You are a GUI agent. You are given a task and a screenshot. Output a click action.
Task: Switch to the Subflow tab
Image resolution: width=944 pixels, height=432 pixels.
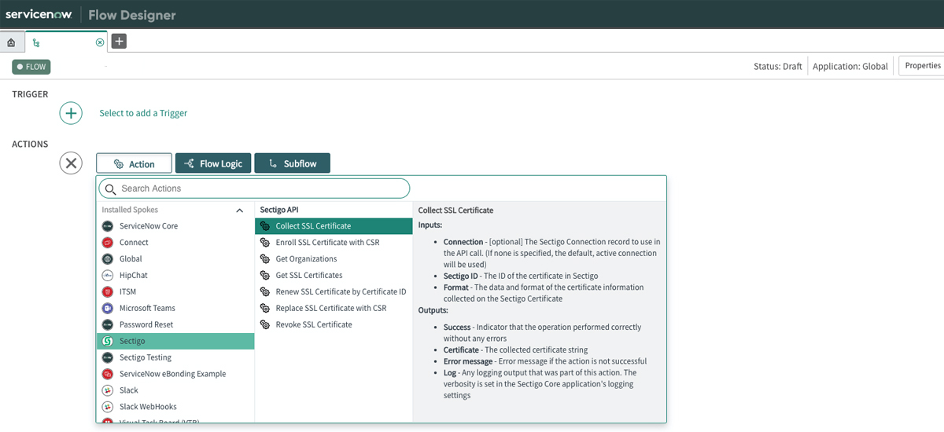(x=292, y=163)
